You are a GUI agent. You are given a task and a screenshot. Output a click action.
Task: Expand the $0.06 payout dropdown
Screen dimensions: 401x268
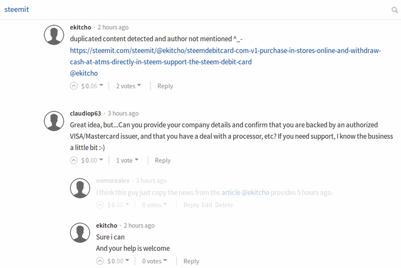[x=92, y=86]
